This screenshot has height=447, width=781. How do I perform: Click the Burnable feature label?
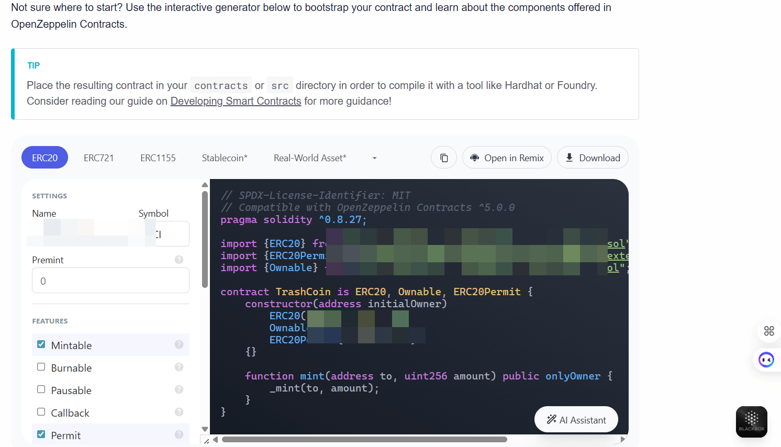pos(71,368)
